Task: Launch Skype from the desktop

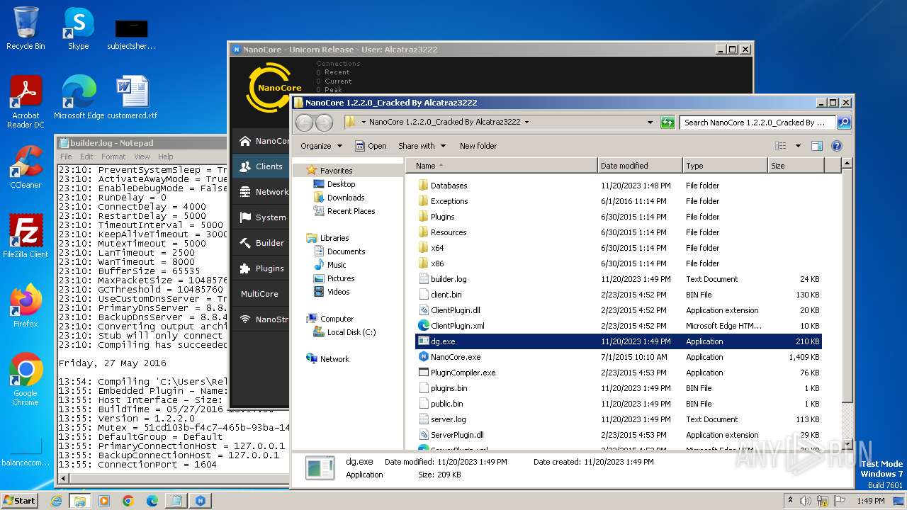Action: 78,28
